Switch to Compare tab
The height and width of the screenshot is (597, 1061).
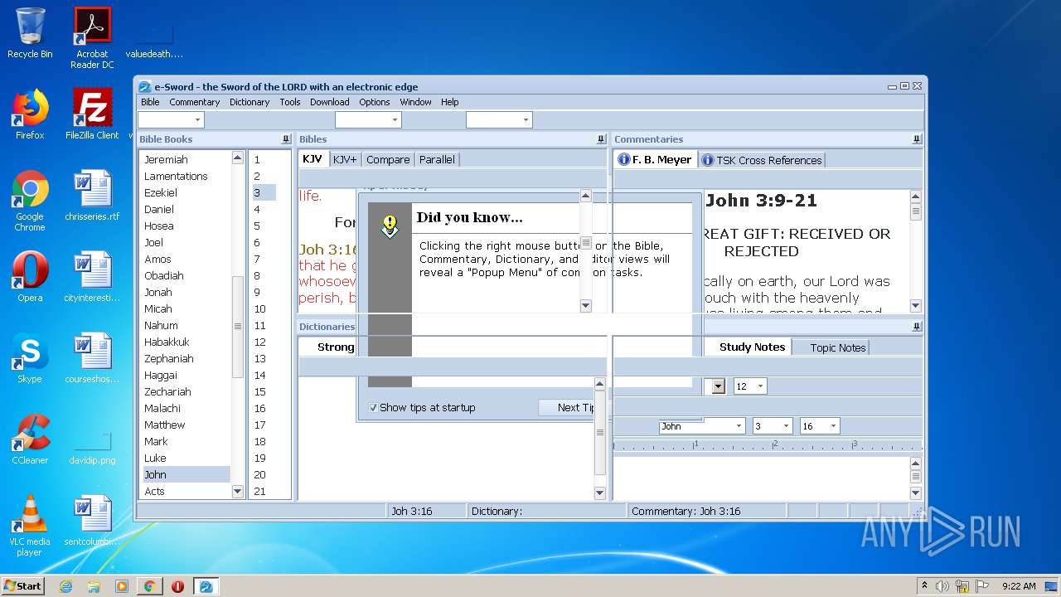(388, 159)
